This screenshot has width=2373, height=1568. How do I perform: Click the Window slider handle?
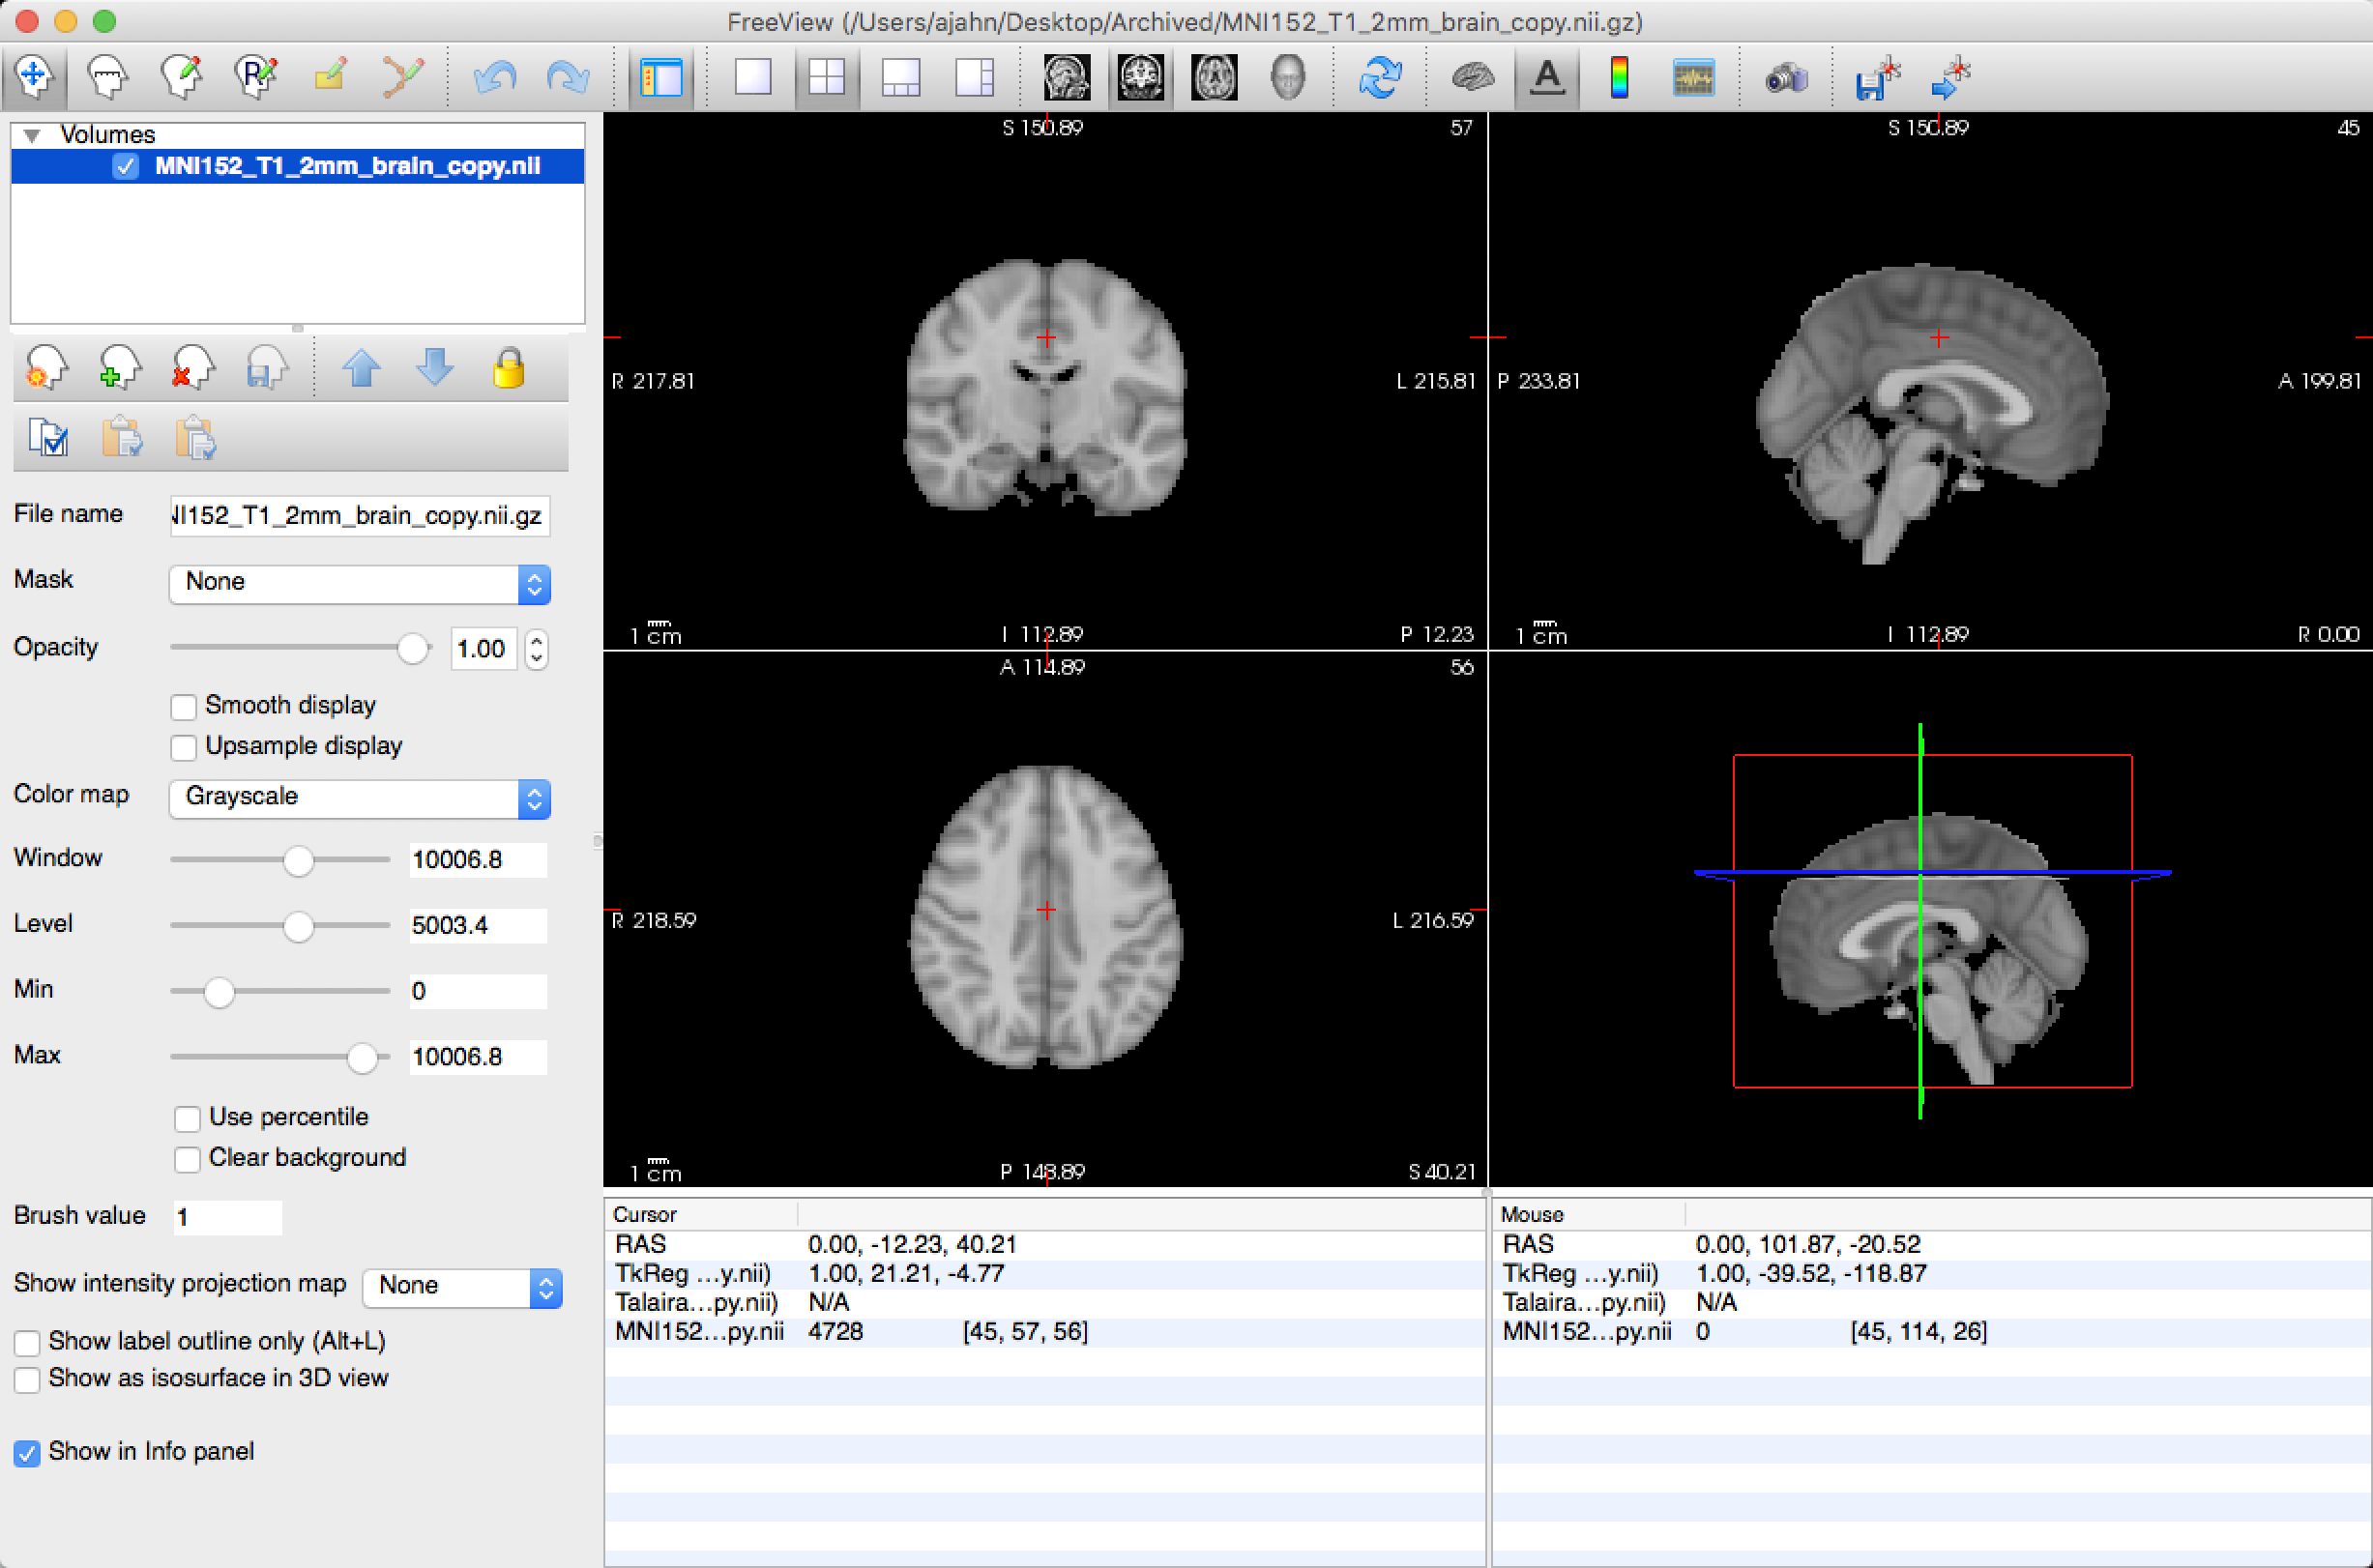298,860
